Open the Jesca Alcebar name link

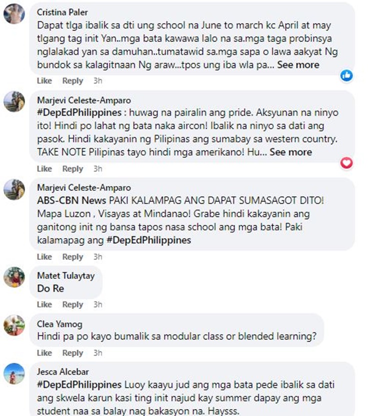click(63, 372)
